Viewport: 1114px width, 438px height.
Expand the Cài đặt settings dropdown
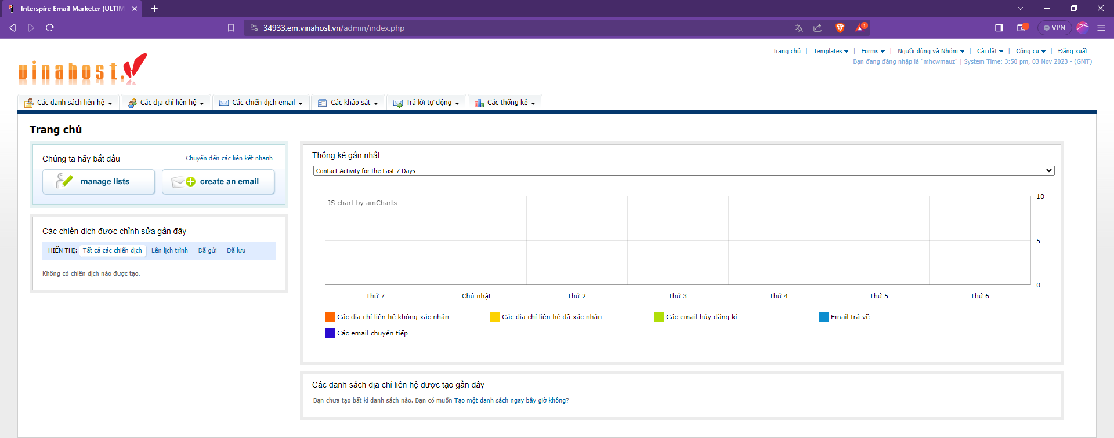[x=989, y=51]
